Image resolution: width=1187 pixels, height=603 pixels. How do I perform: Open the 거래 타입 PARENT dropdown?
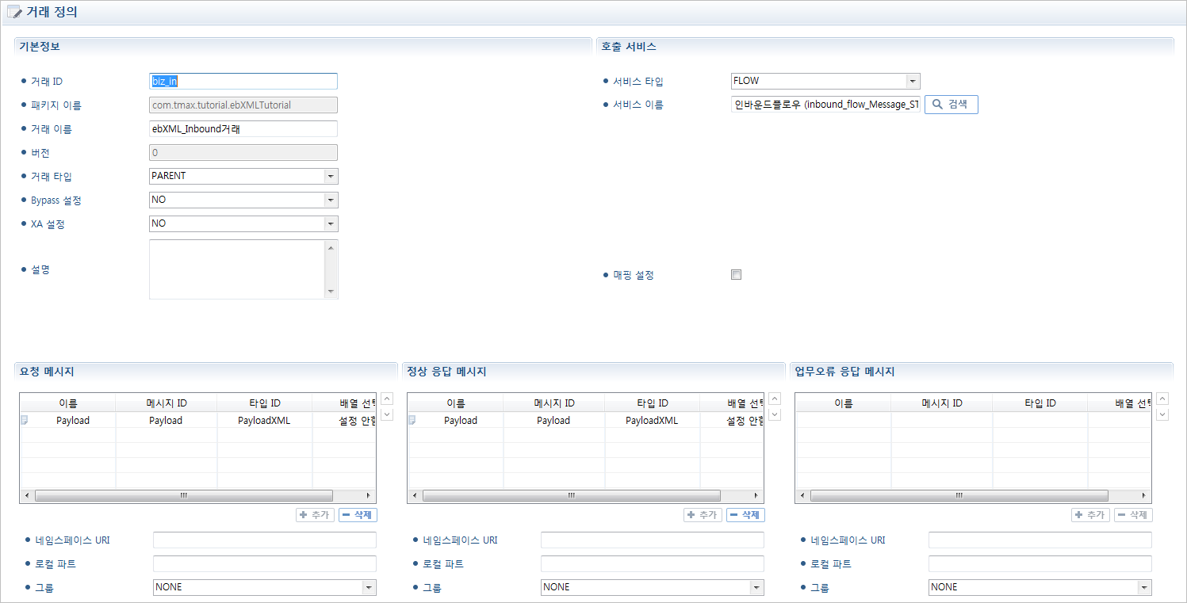pyautogui.click(x=331, y=177)
